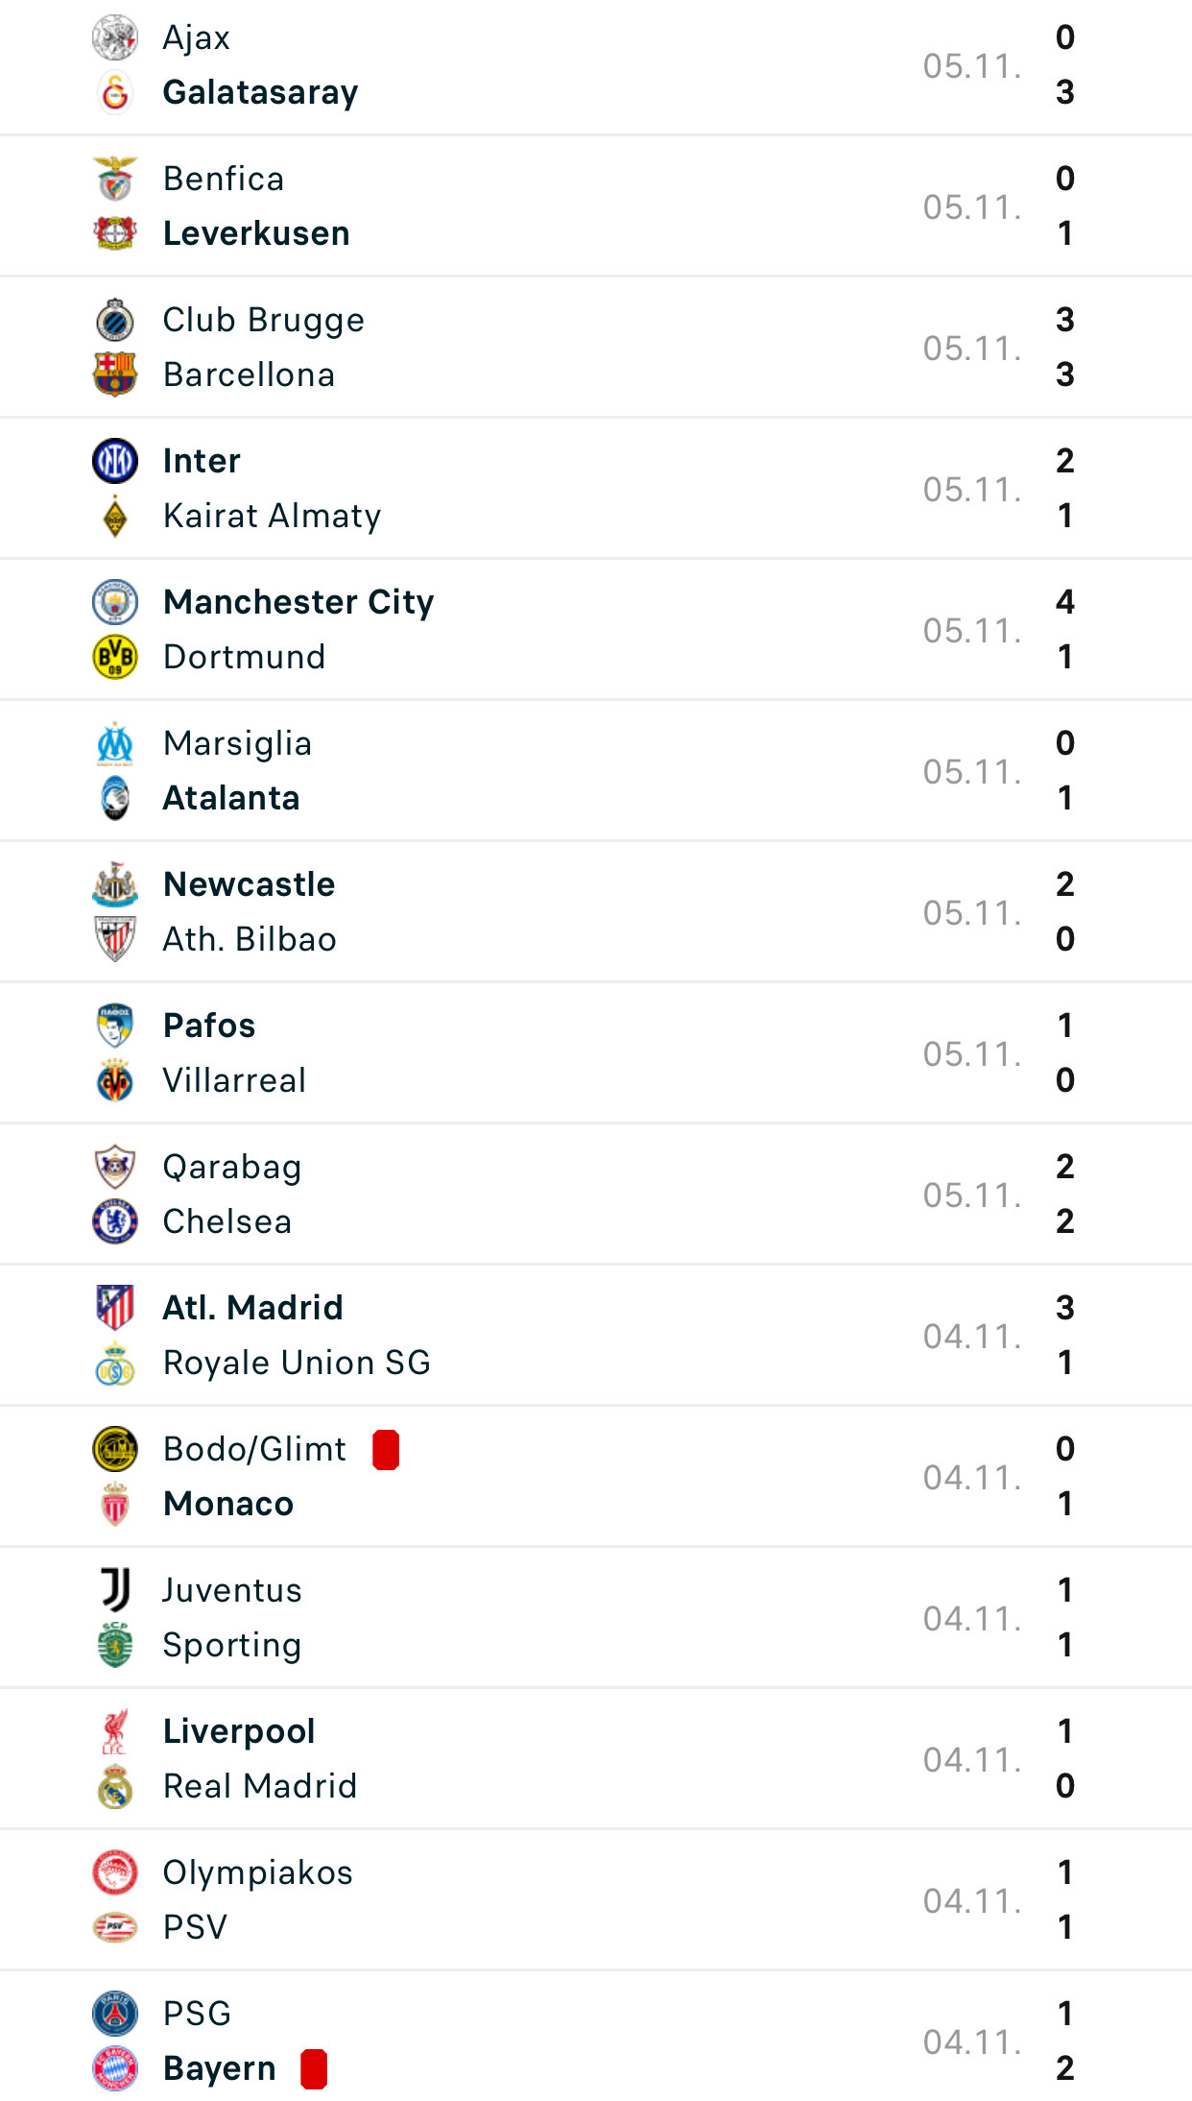Select the Royale Union SG team name
The image size is (1192, 2101).
298,1363
